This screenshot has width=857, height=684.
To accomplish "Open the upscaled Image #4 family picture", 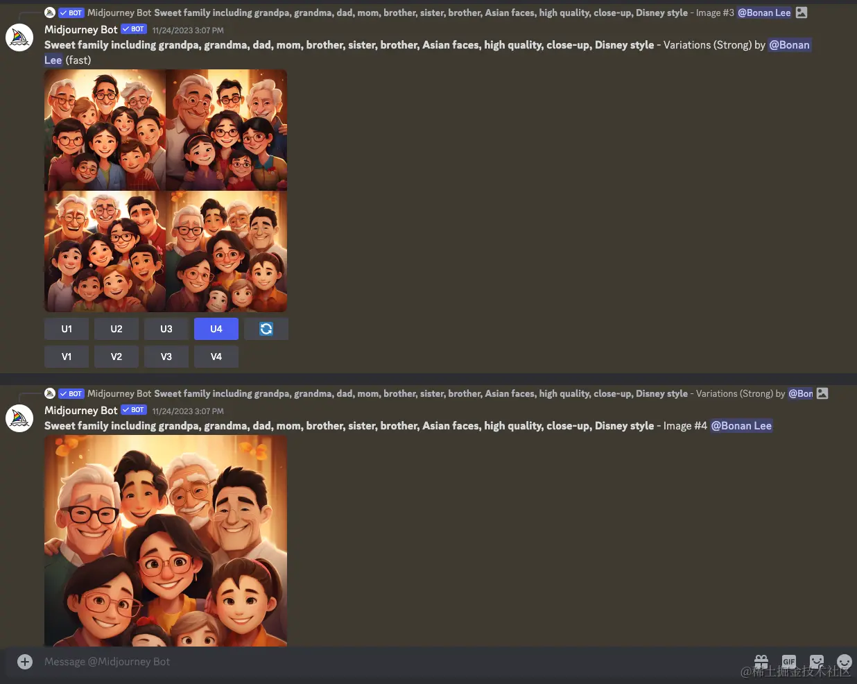I will tap(166, 541).
